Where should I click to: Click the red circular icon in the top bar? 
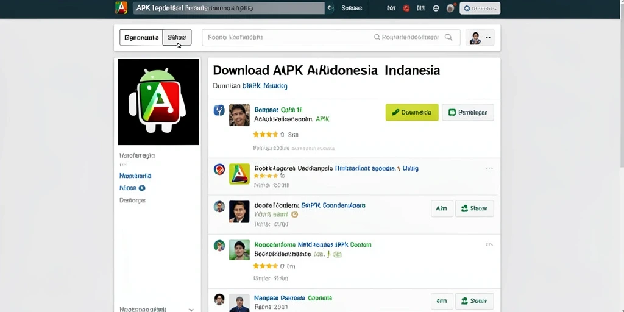(x=406, y=8)
